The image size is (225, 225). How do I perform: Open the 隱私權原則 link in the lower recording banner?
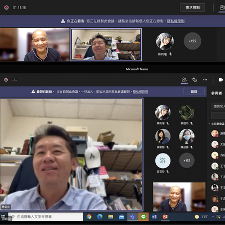[141, 92]
